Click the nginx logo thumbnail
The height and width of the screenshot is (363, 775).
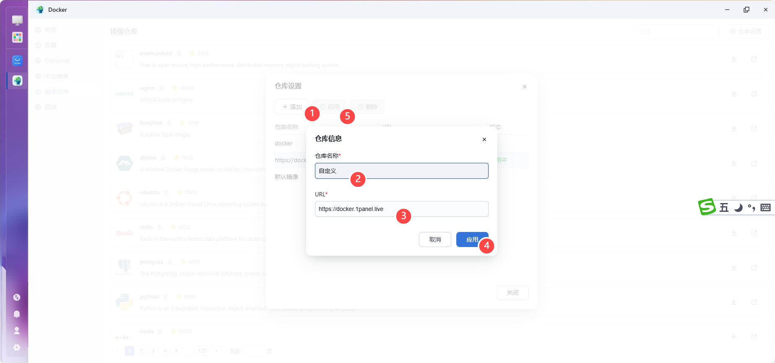click(125, 94)
